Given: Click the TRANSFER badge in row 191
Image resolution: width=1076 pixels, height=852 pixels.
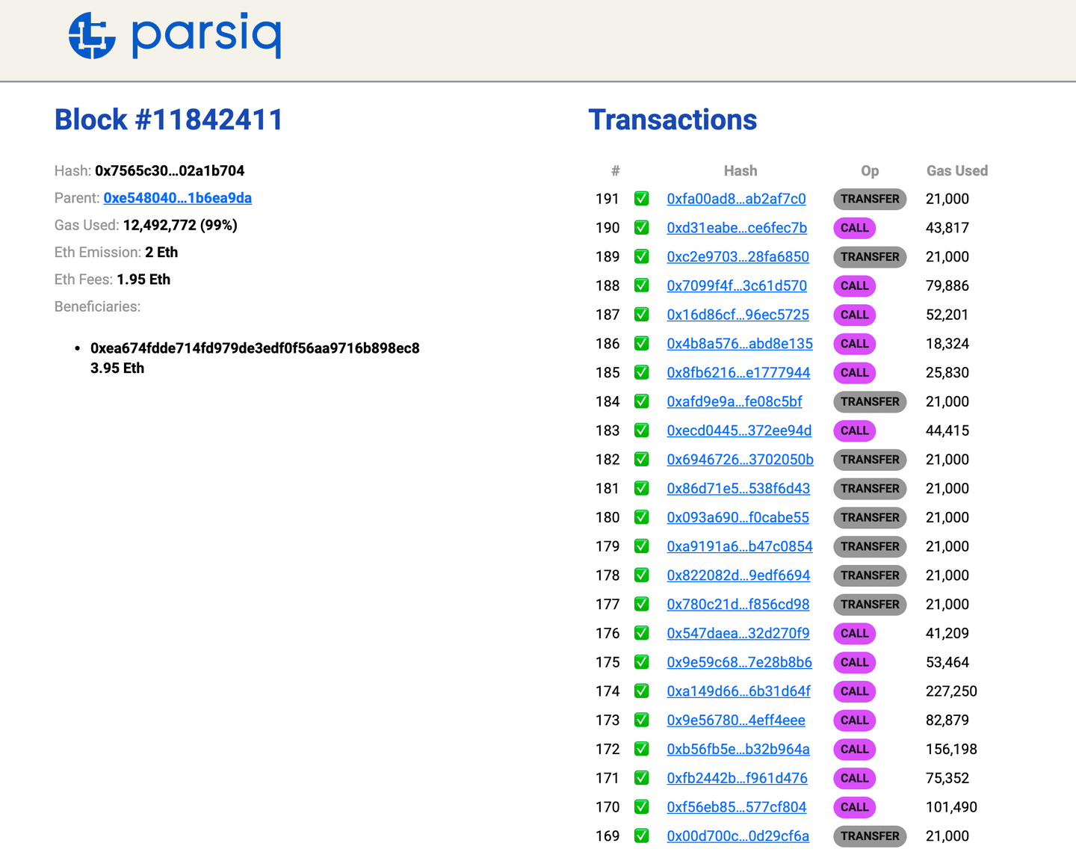Looking at the screenshot, I should (x=870, y=199).
